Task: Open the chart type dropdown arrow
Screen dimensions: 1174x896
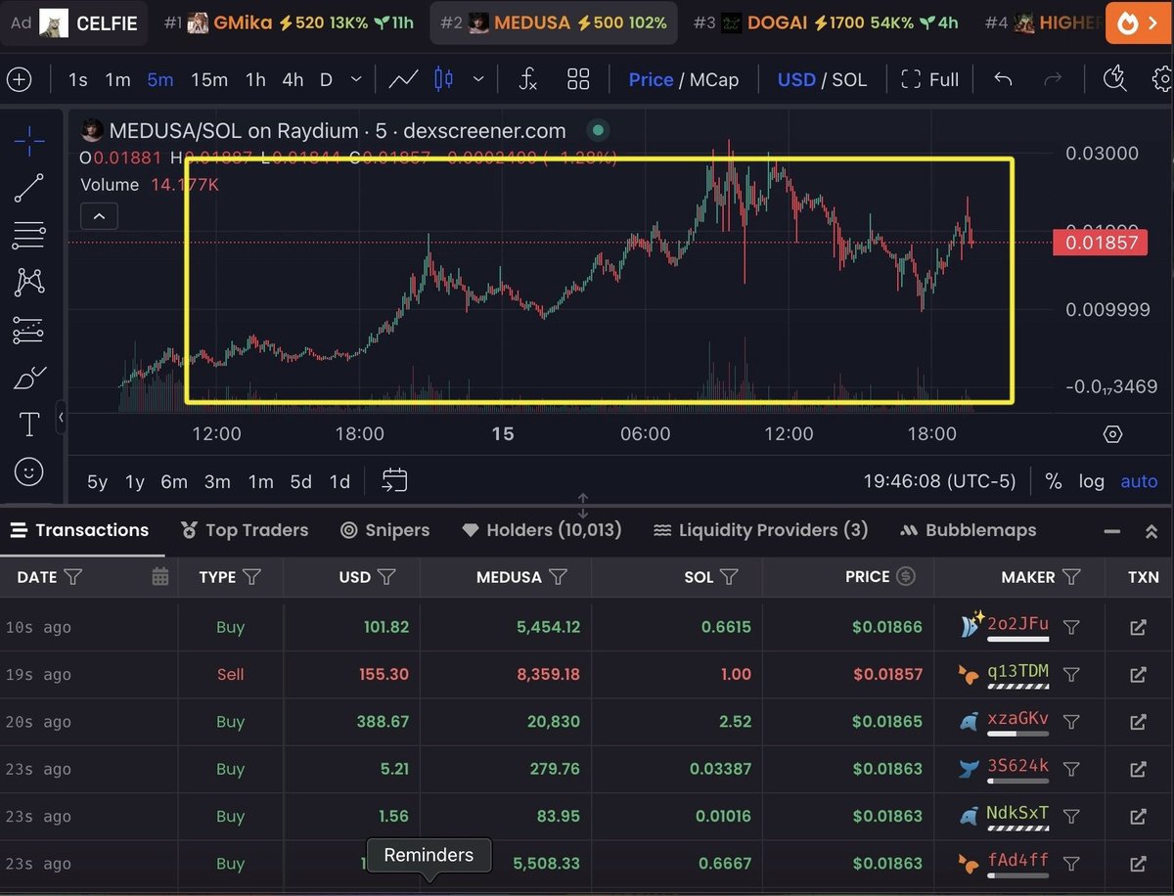Action: coord(477,79)
